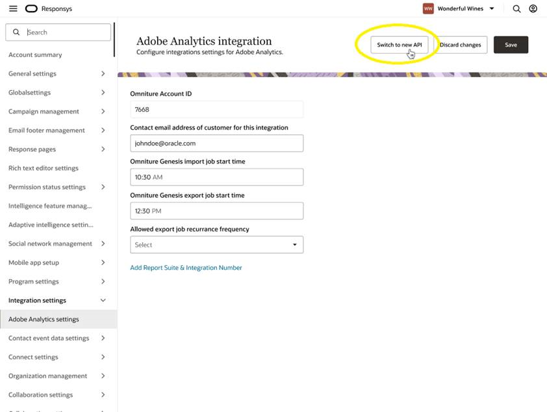547x412 pixels.
Task: Expand Globalsettings chevron
Action: pyautogui.click(x=103, y=92)
